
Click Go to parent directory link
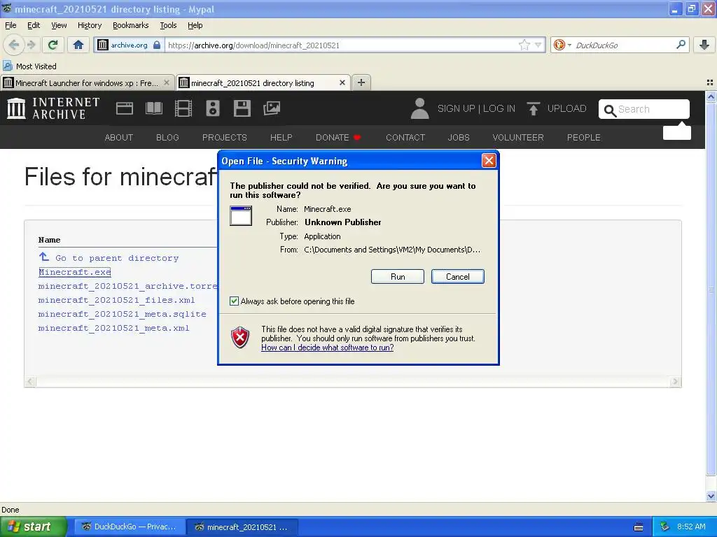(x=109, y=258)
